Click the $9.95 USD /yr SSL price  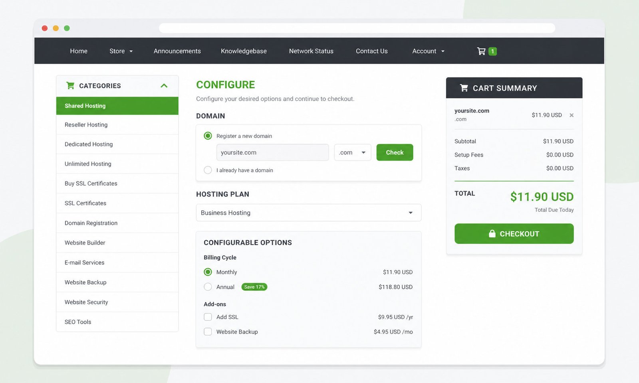tap(395, 317)
